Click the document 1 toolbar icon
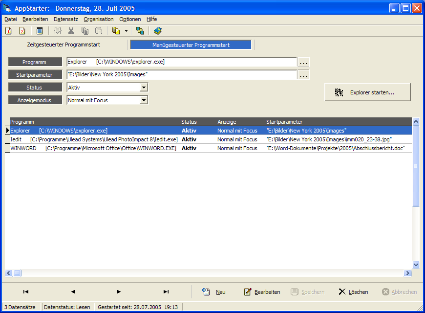Viewport: 425px width, 313px height. point(8,31)
